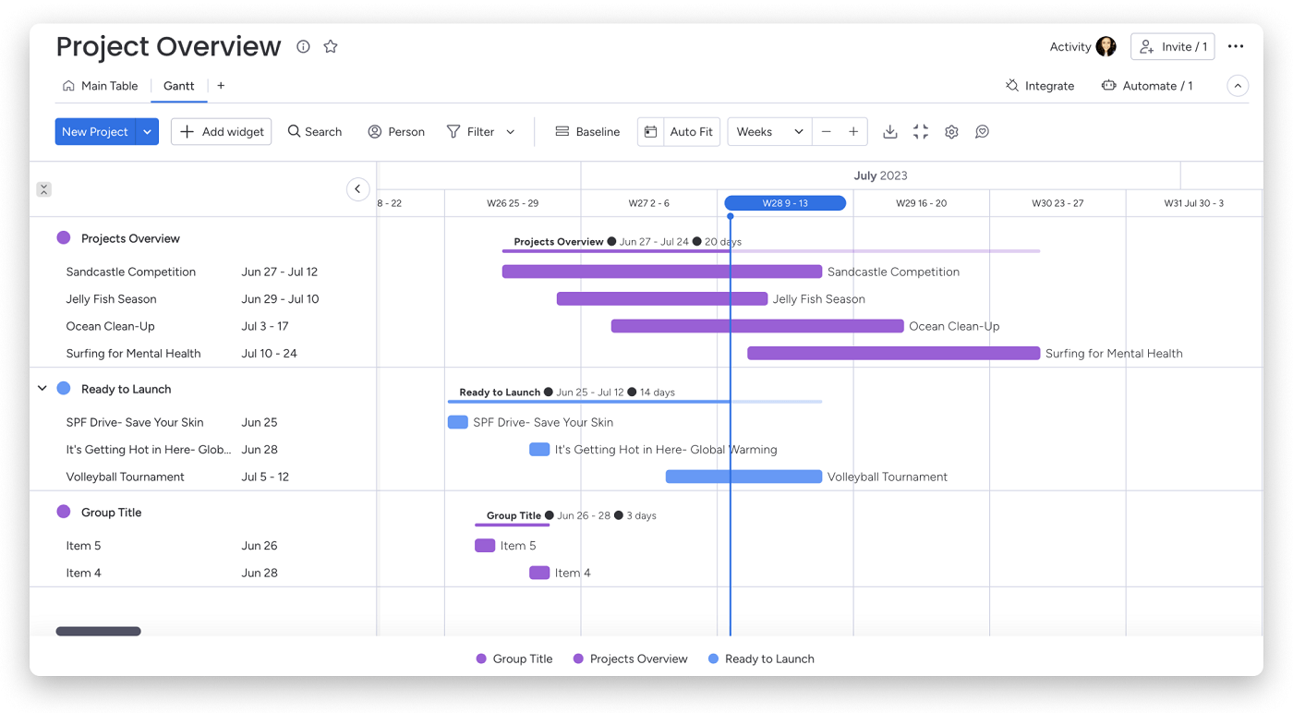Click the board info icon
Image resolution: width=1293 pixels, height=713 pixels.
(x=303, y=46)
